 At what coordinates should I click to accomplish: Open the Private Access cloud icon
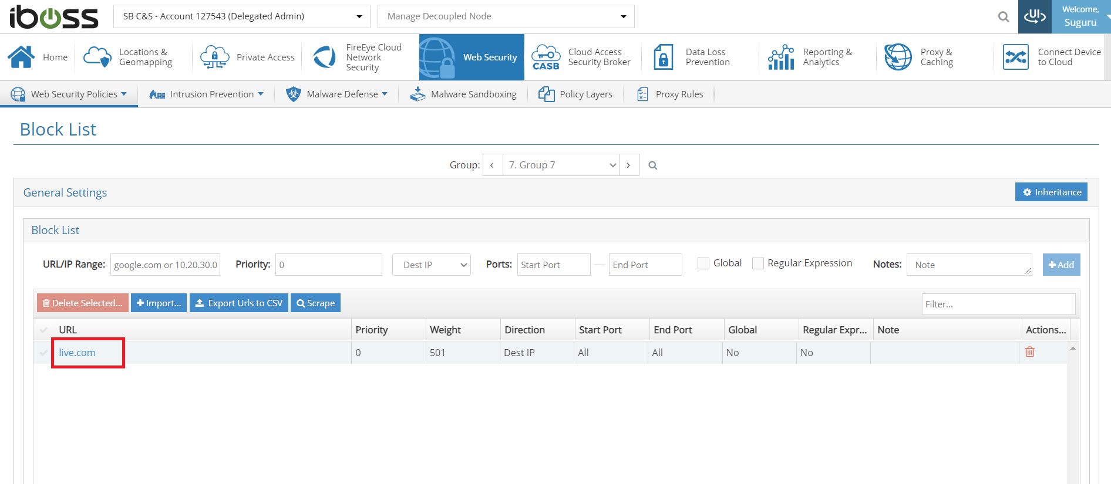point(214,57)
